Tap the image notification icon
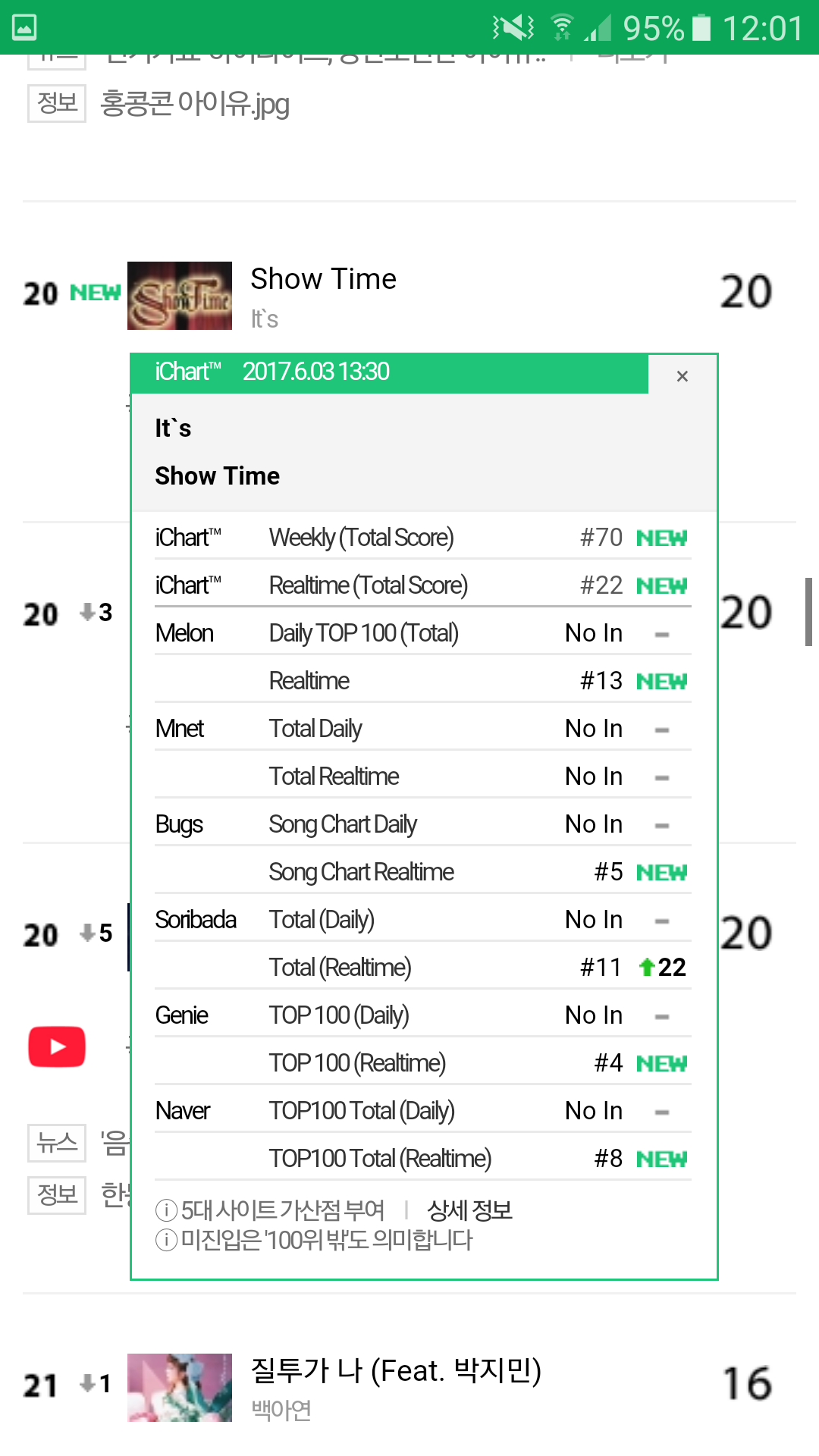The image size is (819, 1456). tap(24, 27)
